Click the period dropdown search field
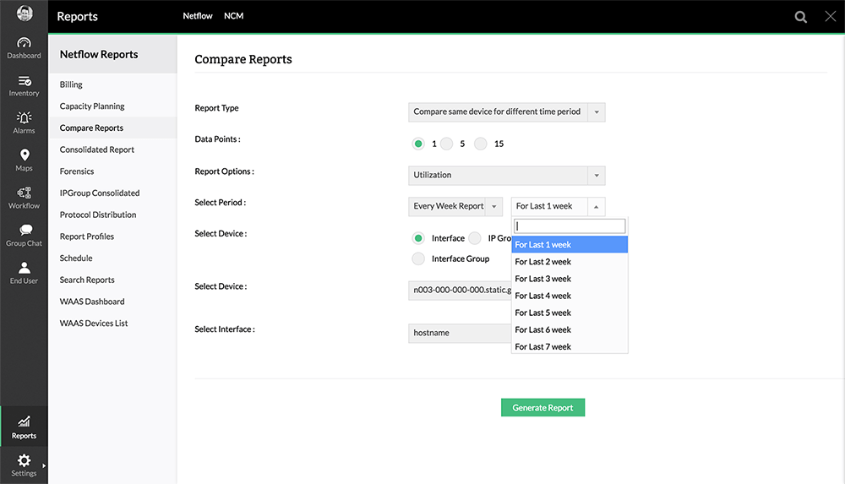This screenshot has width=845, height=484. point(570,226)
